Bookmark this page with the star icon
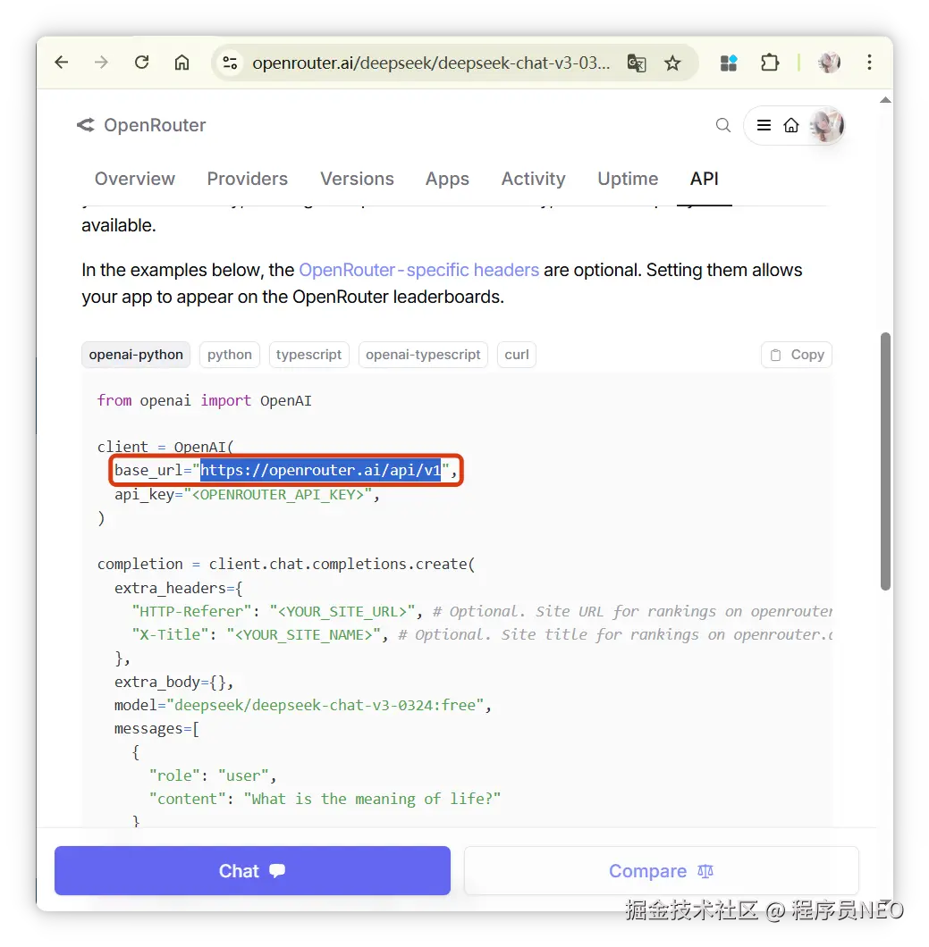 (x=672, y=63)
